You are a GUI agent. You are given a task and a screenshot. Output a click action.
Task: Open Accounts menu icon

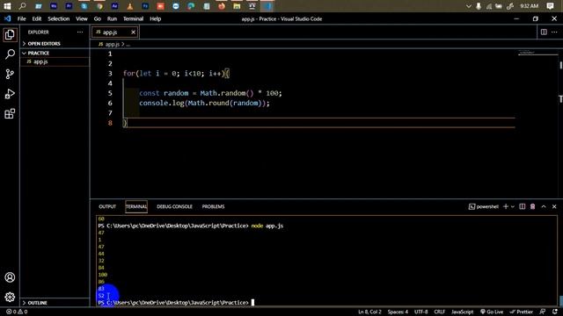pos(10,277)
